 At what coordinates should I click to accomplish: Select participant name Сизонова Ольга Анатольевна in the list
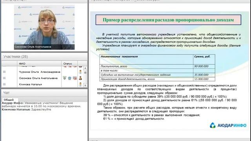click(x=38, y=78)
